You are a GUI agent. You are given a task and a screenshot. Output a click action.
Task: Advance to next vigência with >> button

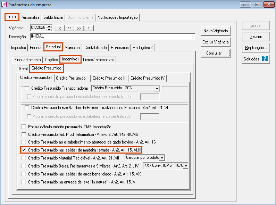pyautogui.click(x=79, y=28)
